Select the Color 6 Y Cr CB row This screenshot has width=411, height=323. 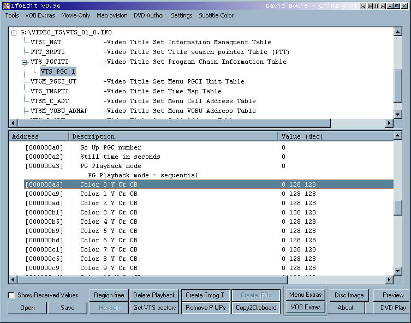point(209,240)
